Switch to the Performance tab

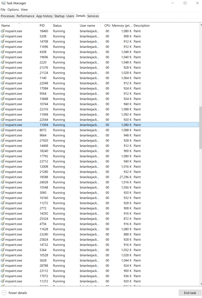25,16
